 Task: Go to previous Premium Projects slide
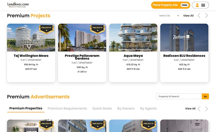point(199,15)
